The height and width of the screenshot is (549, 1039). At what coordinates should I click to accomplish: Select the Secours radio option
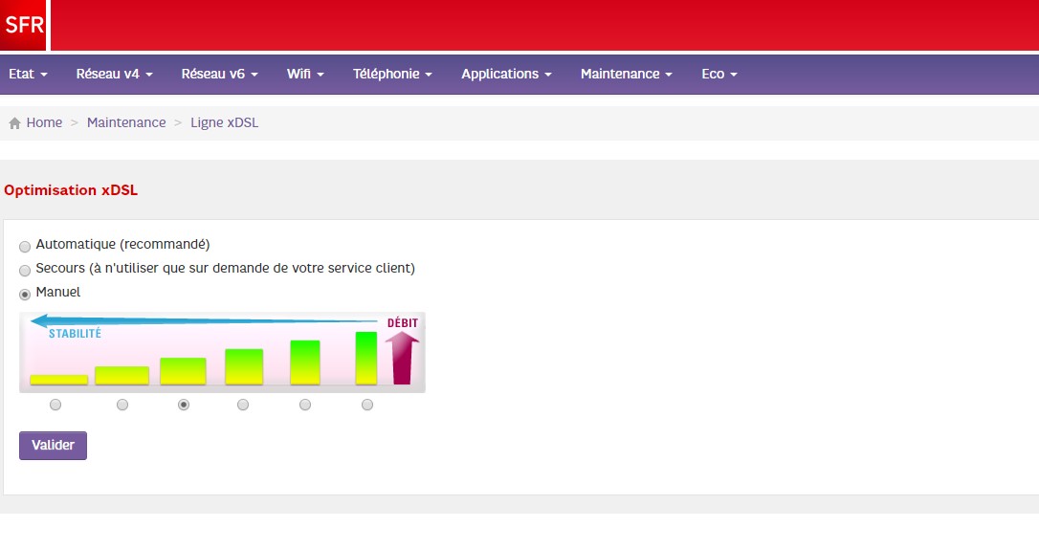point(25,271)
